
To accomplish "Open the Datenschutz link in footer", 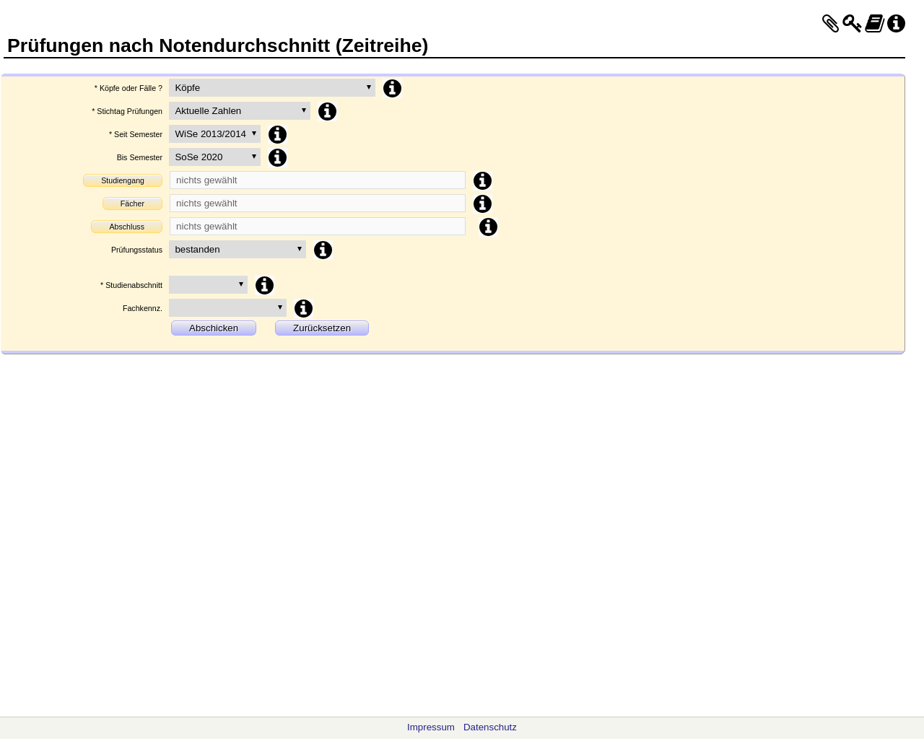I will click(490, 727).
